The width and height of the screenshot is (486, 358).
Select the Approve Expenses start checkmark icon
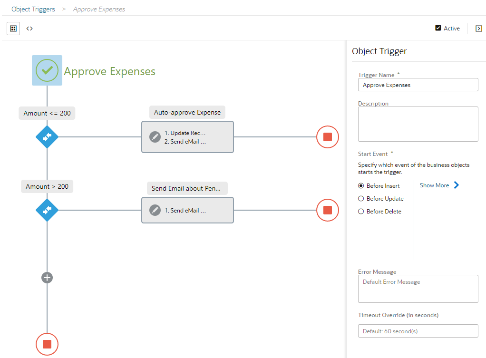click(x=47, y=70)
